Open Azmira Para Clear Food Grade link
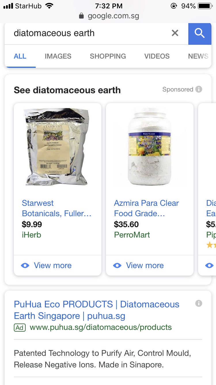 pyautogui.click(x=146, y=208)
